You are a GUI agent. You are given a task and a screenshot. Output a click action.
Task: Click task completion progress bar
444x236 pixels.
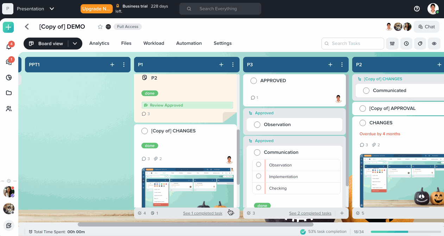point(406,232)
